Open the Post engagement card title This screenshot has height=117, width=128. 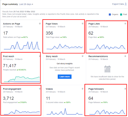click(12, 89)
